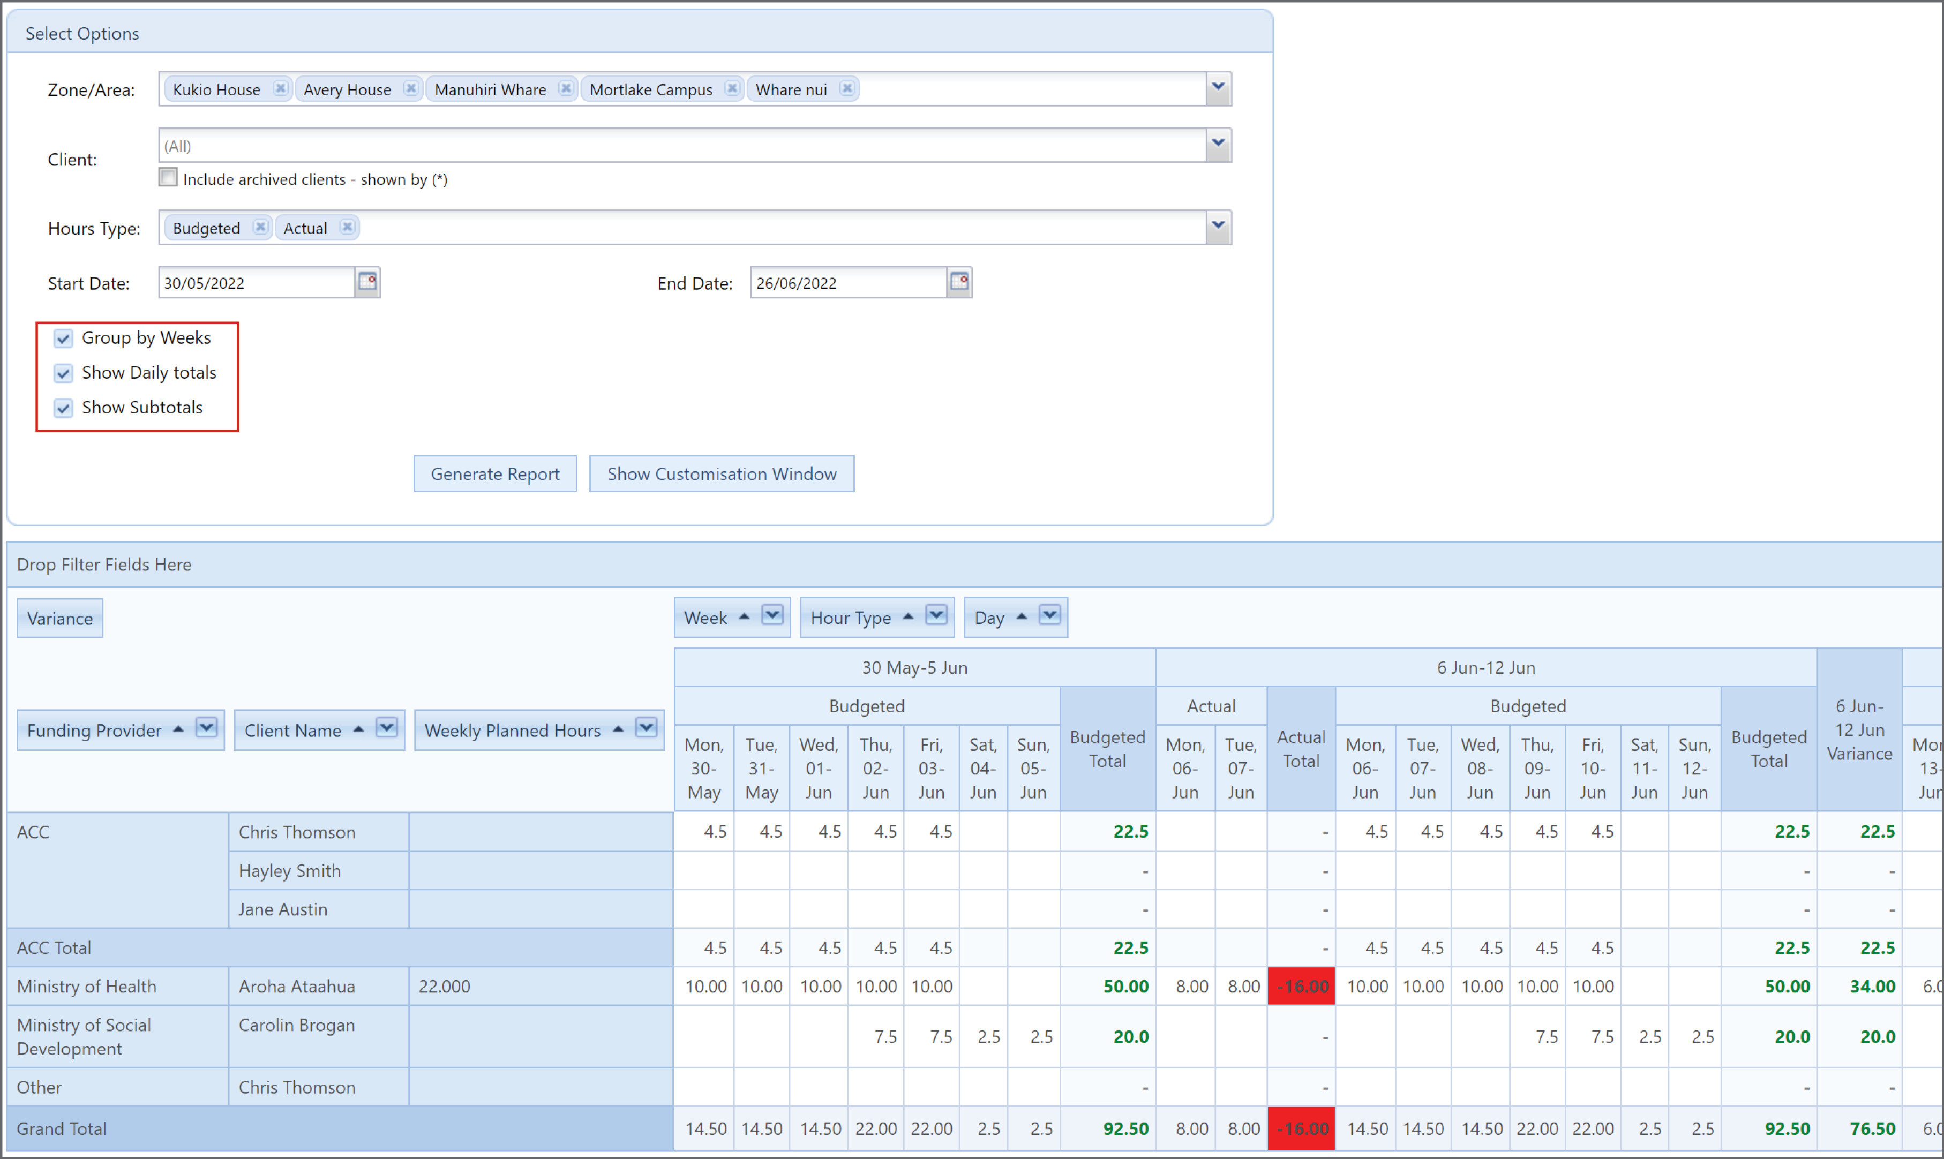The height and width of the screenshot is (1159, 1944).
Task: Open Client Name filter dropdown
Action: (387, 729)
